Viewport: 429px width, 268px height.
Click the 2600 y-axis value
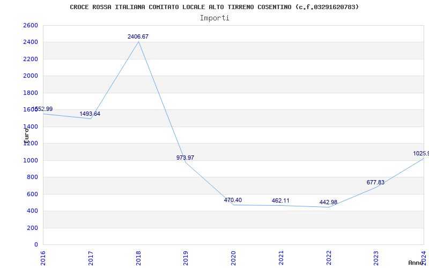click(x=31, y=25)
